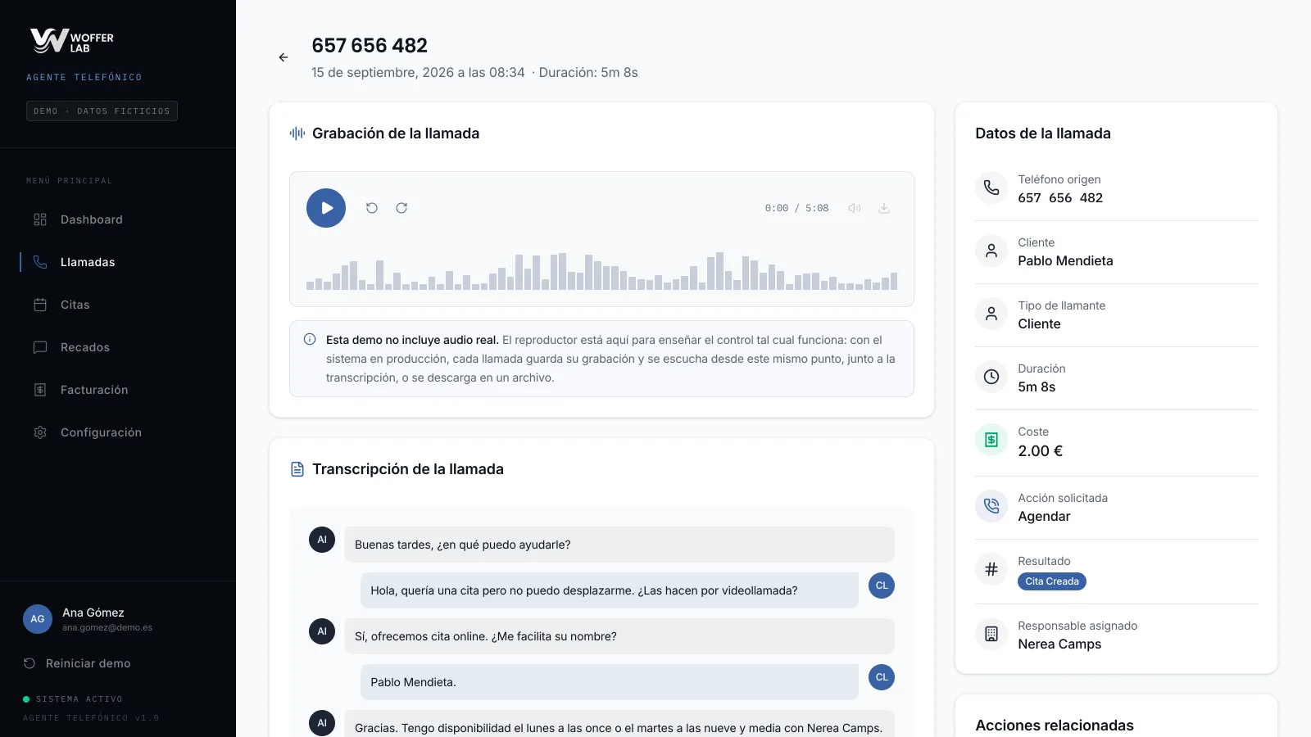Play the call recording
The image size is (1311, 737).
[x=326, y=208]
